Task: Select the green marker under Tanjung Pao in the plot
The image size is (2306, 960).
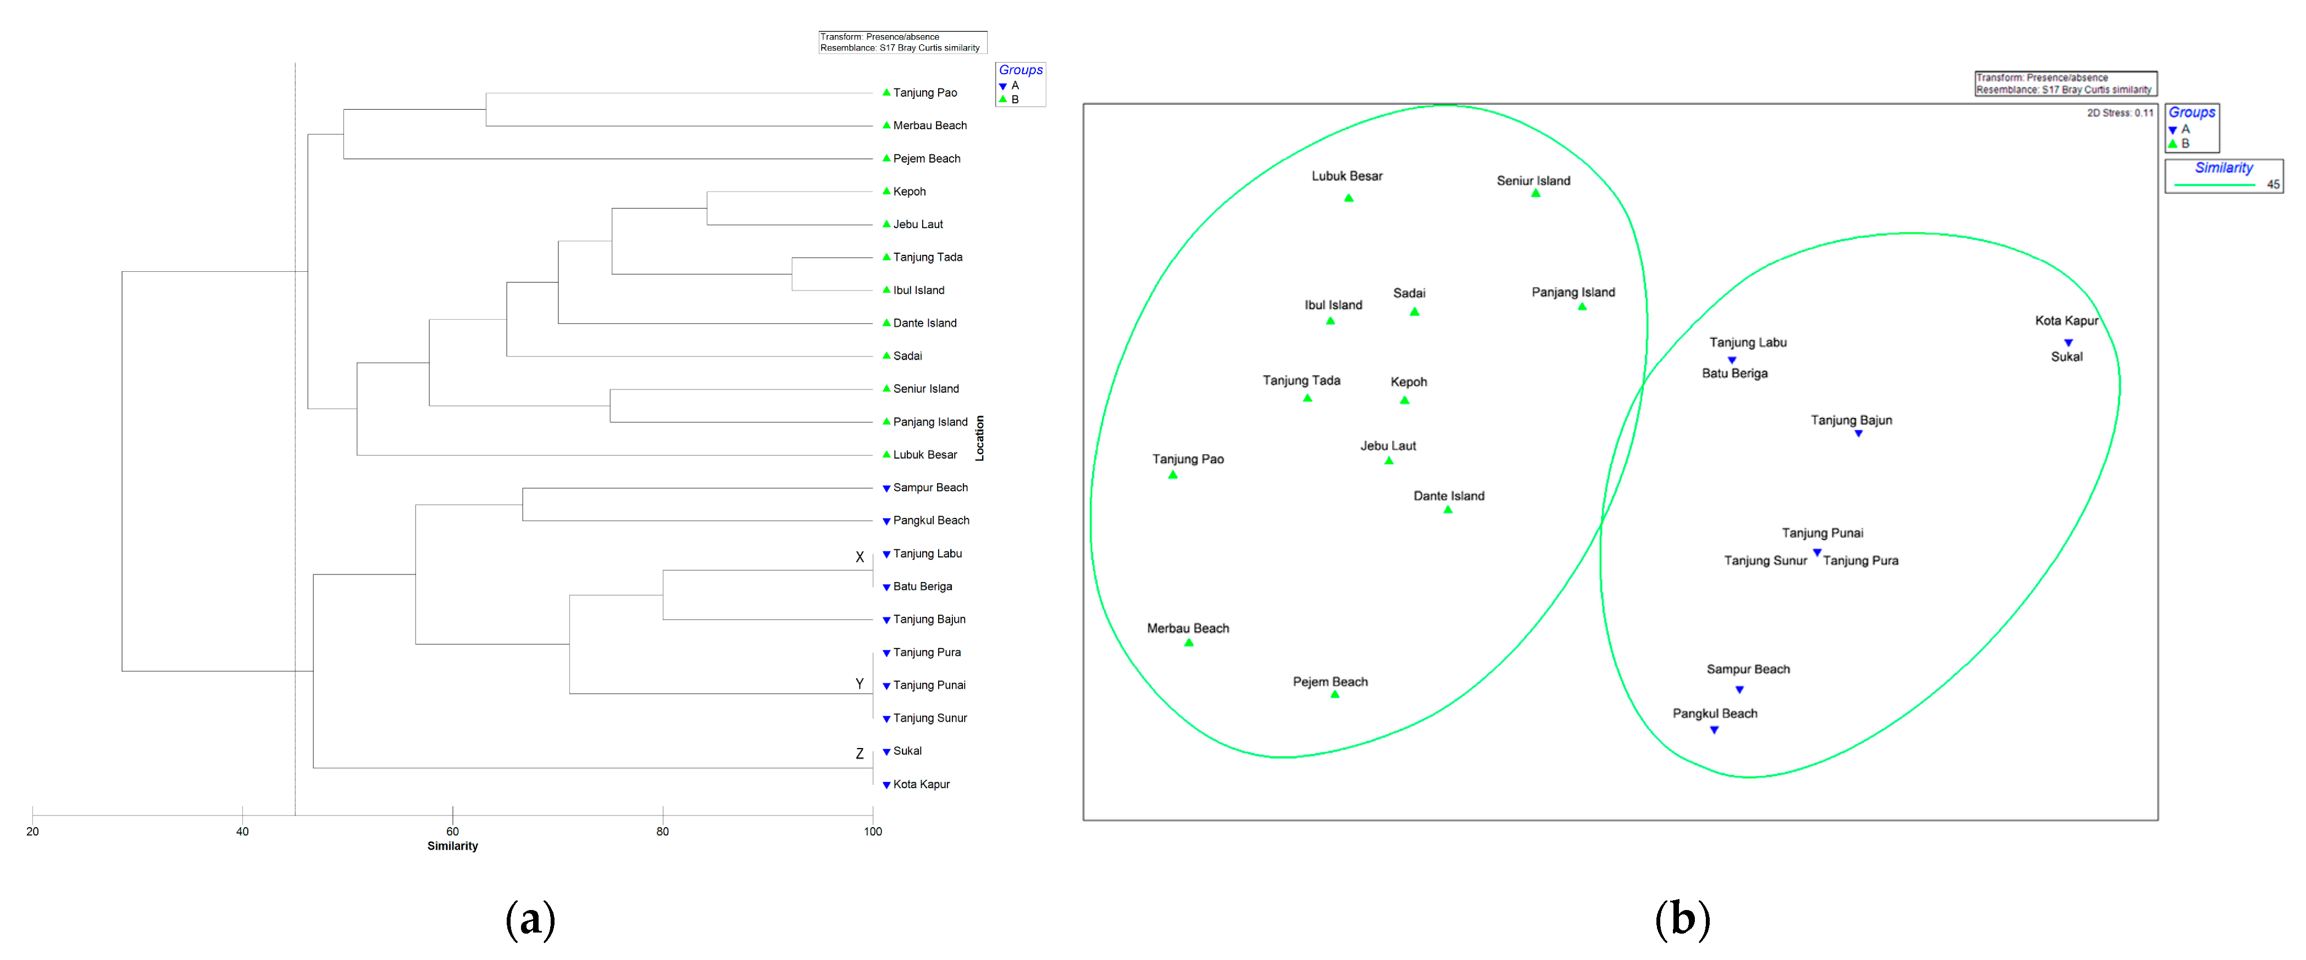Action: [x=1173, y=474]
